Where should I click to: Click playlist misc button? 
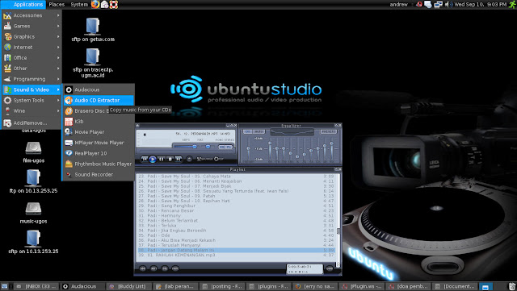point(175,268)
